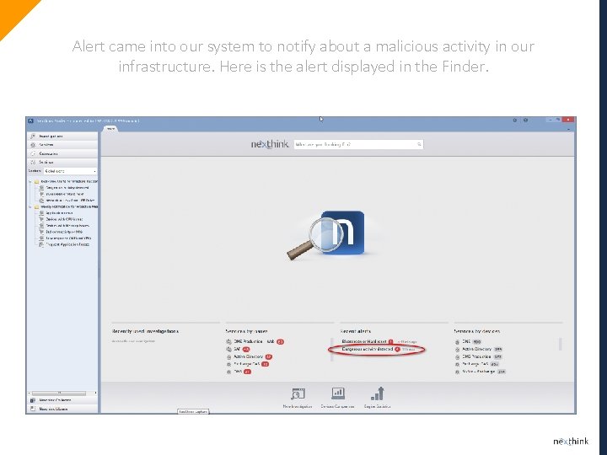Select Dangerous activity detected in the left tree
The height and width of the screenshot is (455, 607).
[x=67, y=188]
